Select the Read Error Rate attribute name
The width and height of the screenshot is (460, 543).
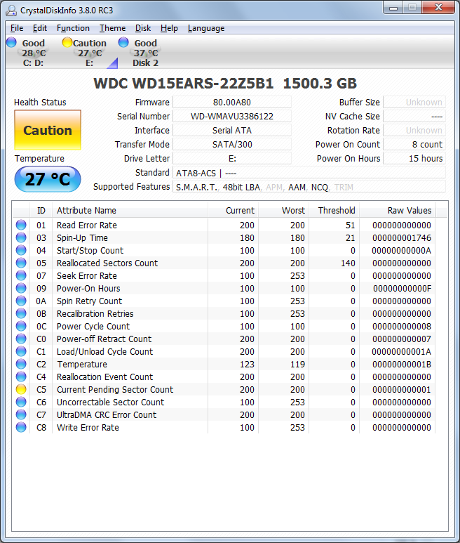[87, 225]
